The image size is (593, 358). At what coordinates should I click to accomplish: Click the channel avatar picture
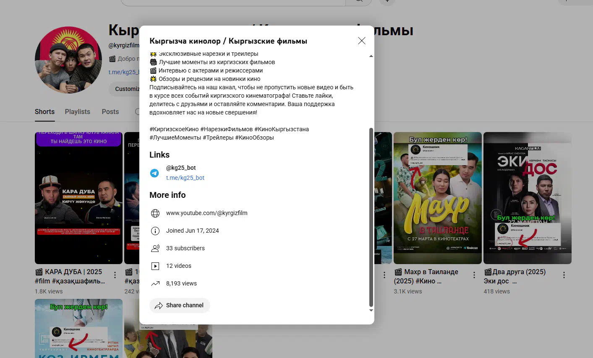click(x=68, y=60)
